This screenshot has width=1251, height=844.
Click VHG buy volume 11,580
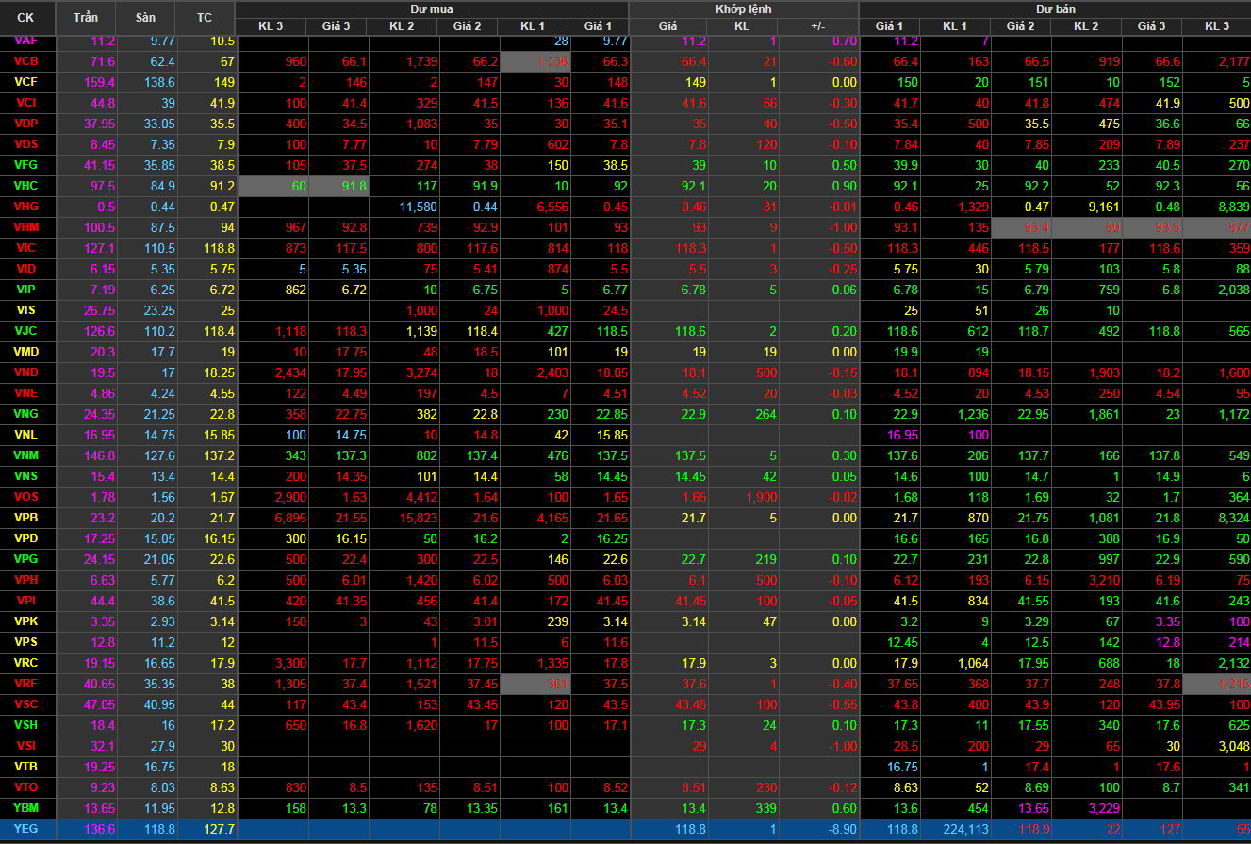coord(418,207)
